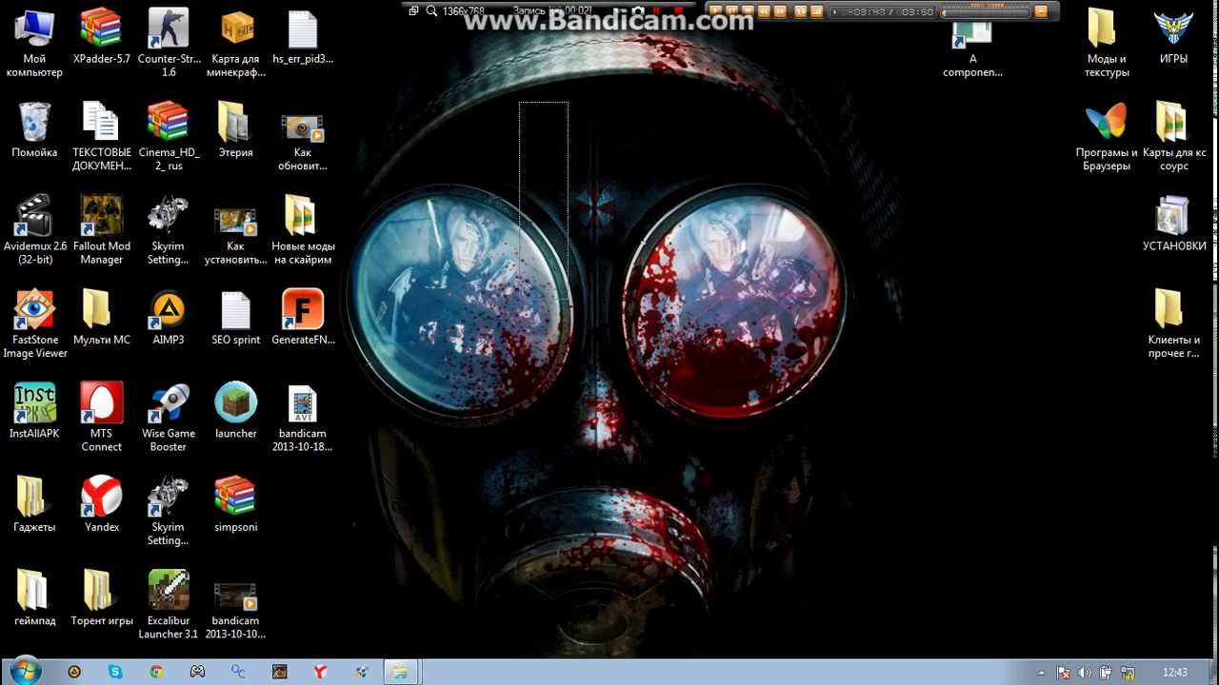Screen dimensions: 1219x685
Task: Open the Торент игры folder
Action: click(101, 597)
